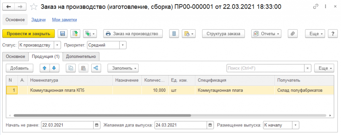Screen dimensions: 341x135
Task: Move the row down with blue arrow
Action: [x=54, y=68]
